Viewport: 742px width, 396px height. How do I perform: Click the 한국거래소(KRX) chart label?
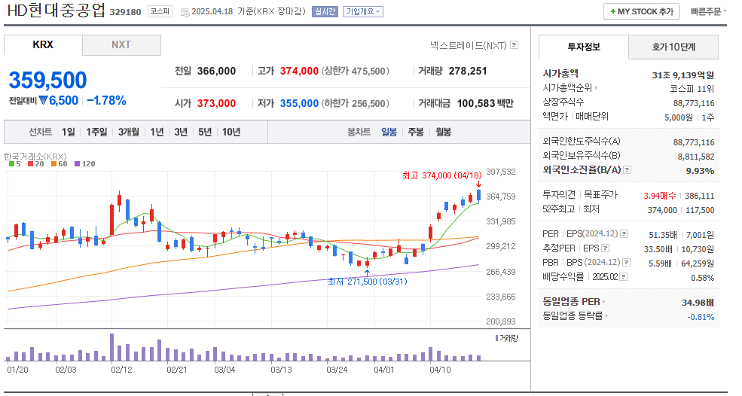(x=35, y=156)
